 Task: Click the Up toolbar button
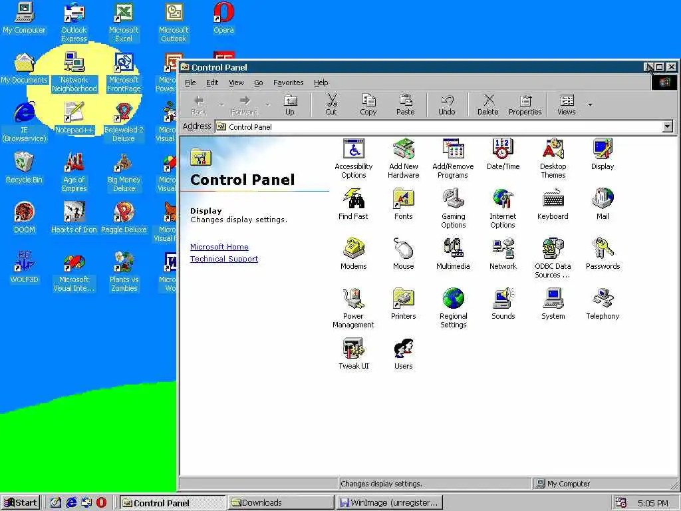tap(290, 104)
